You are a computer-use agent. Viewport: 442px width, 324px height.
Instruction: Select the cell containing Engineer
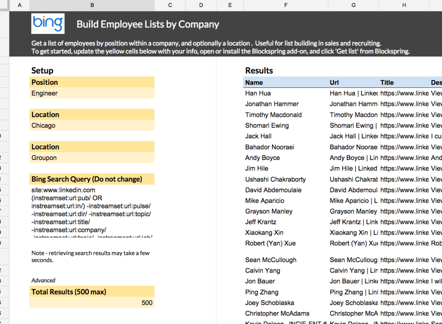[92, 93]
